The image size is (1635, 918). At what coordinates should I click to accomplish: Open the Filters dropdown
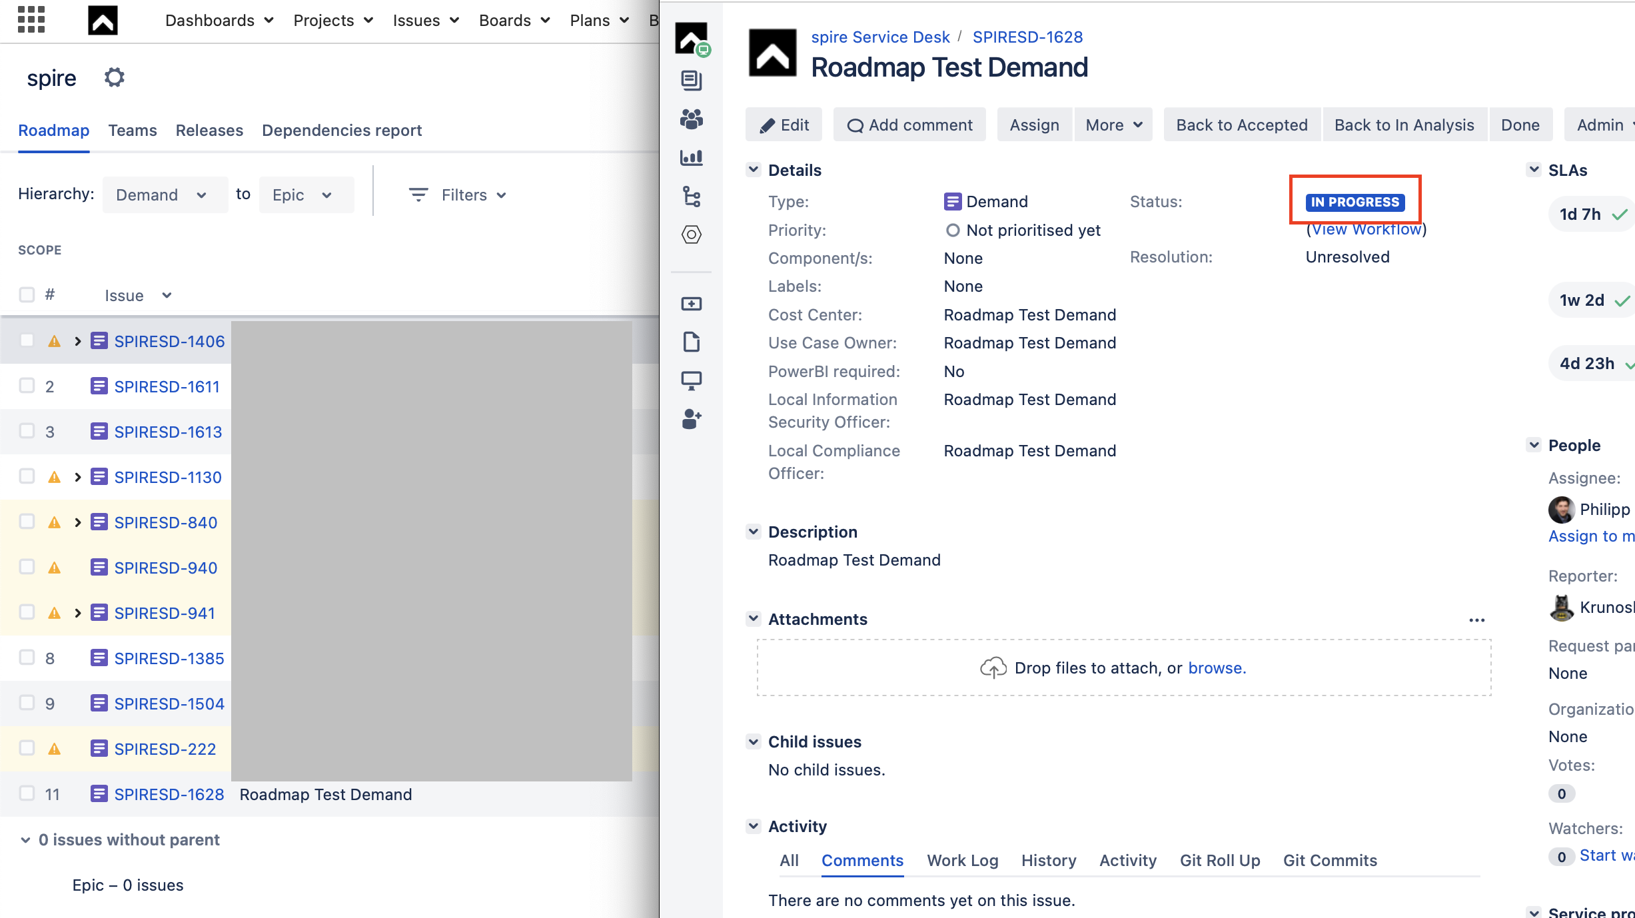[x=458, y=195]
